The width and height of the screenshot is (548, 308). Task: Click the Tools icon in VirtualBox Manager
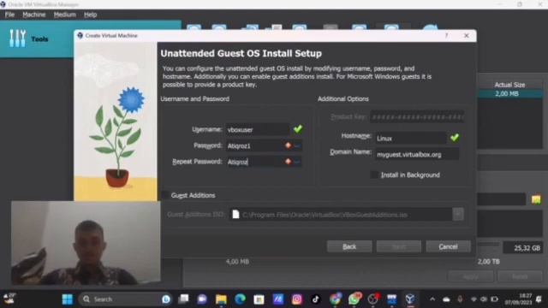point(17,38)
